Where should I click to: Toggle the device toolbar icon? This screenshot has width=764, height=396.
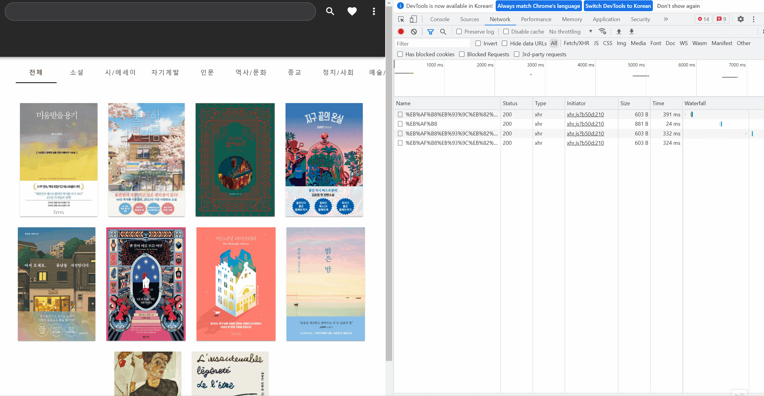tap(413, 19)
